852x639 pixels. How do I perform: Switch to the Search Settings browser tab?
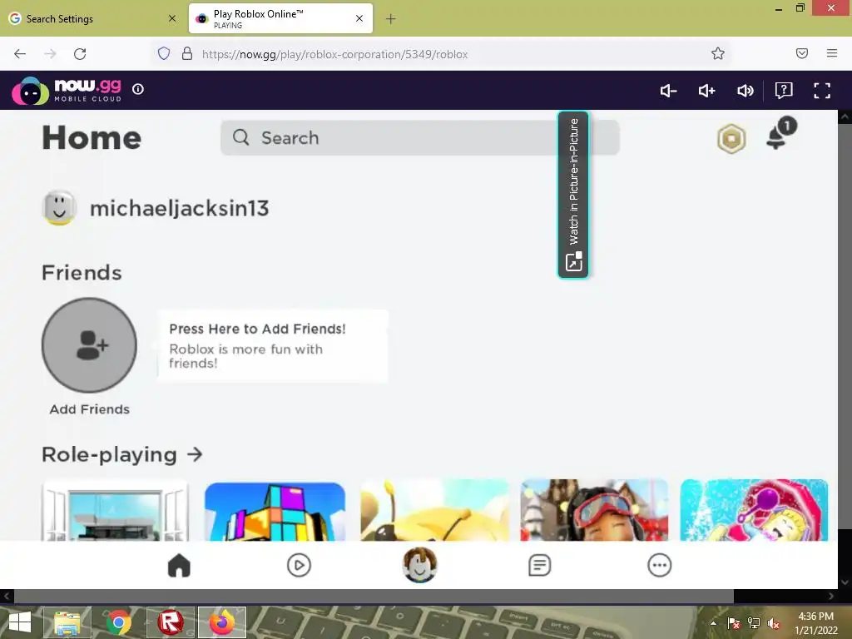92,19
